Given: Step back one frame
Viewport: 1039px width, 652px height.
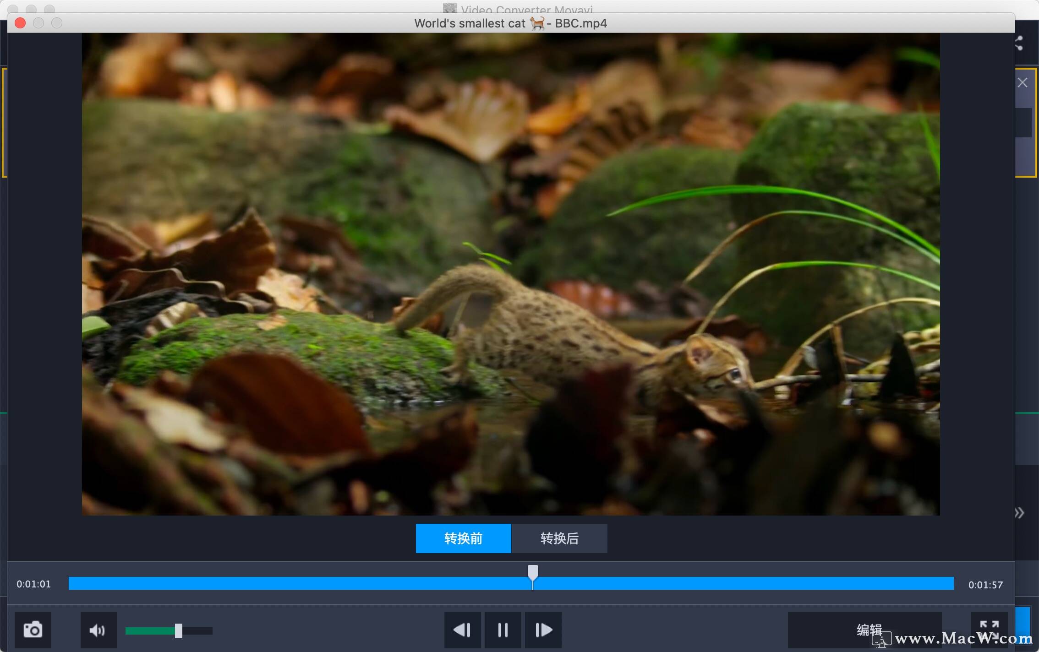Looking at the screenshot, I should point(462,630).
